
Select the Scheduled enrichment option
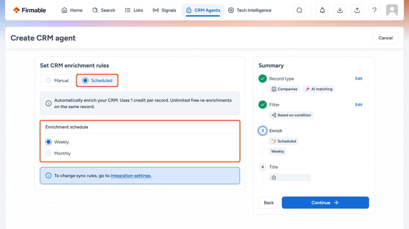coord(97,80)
